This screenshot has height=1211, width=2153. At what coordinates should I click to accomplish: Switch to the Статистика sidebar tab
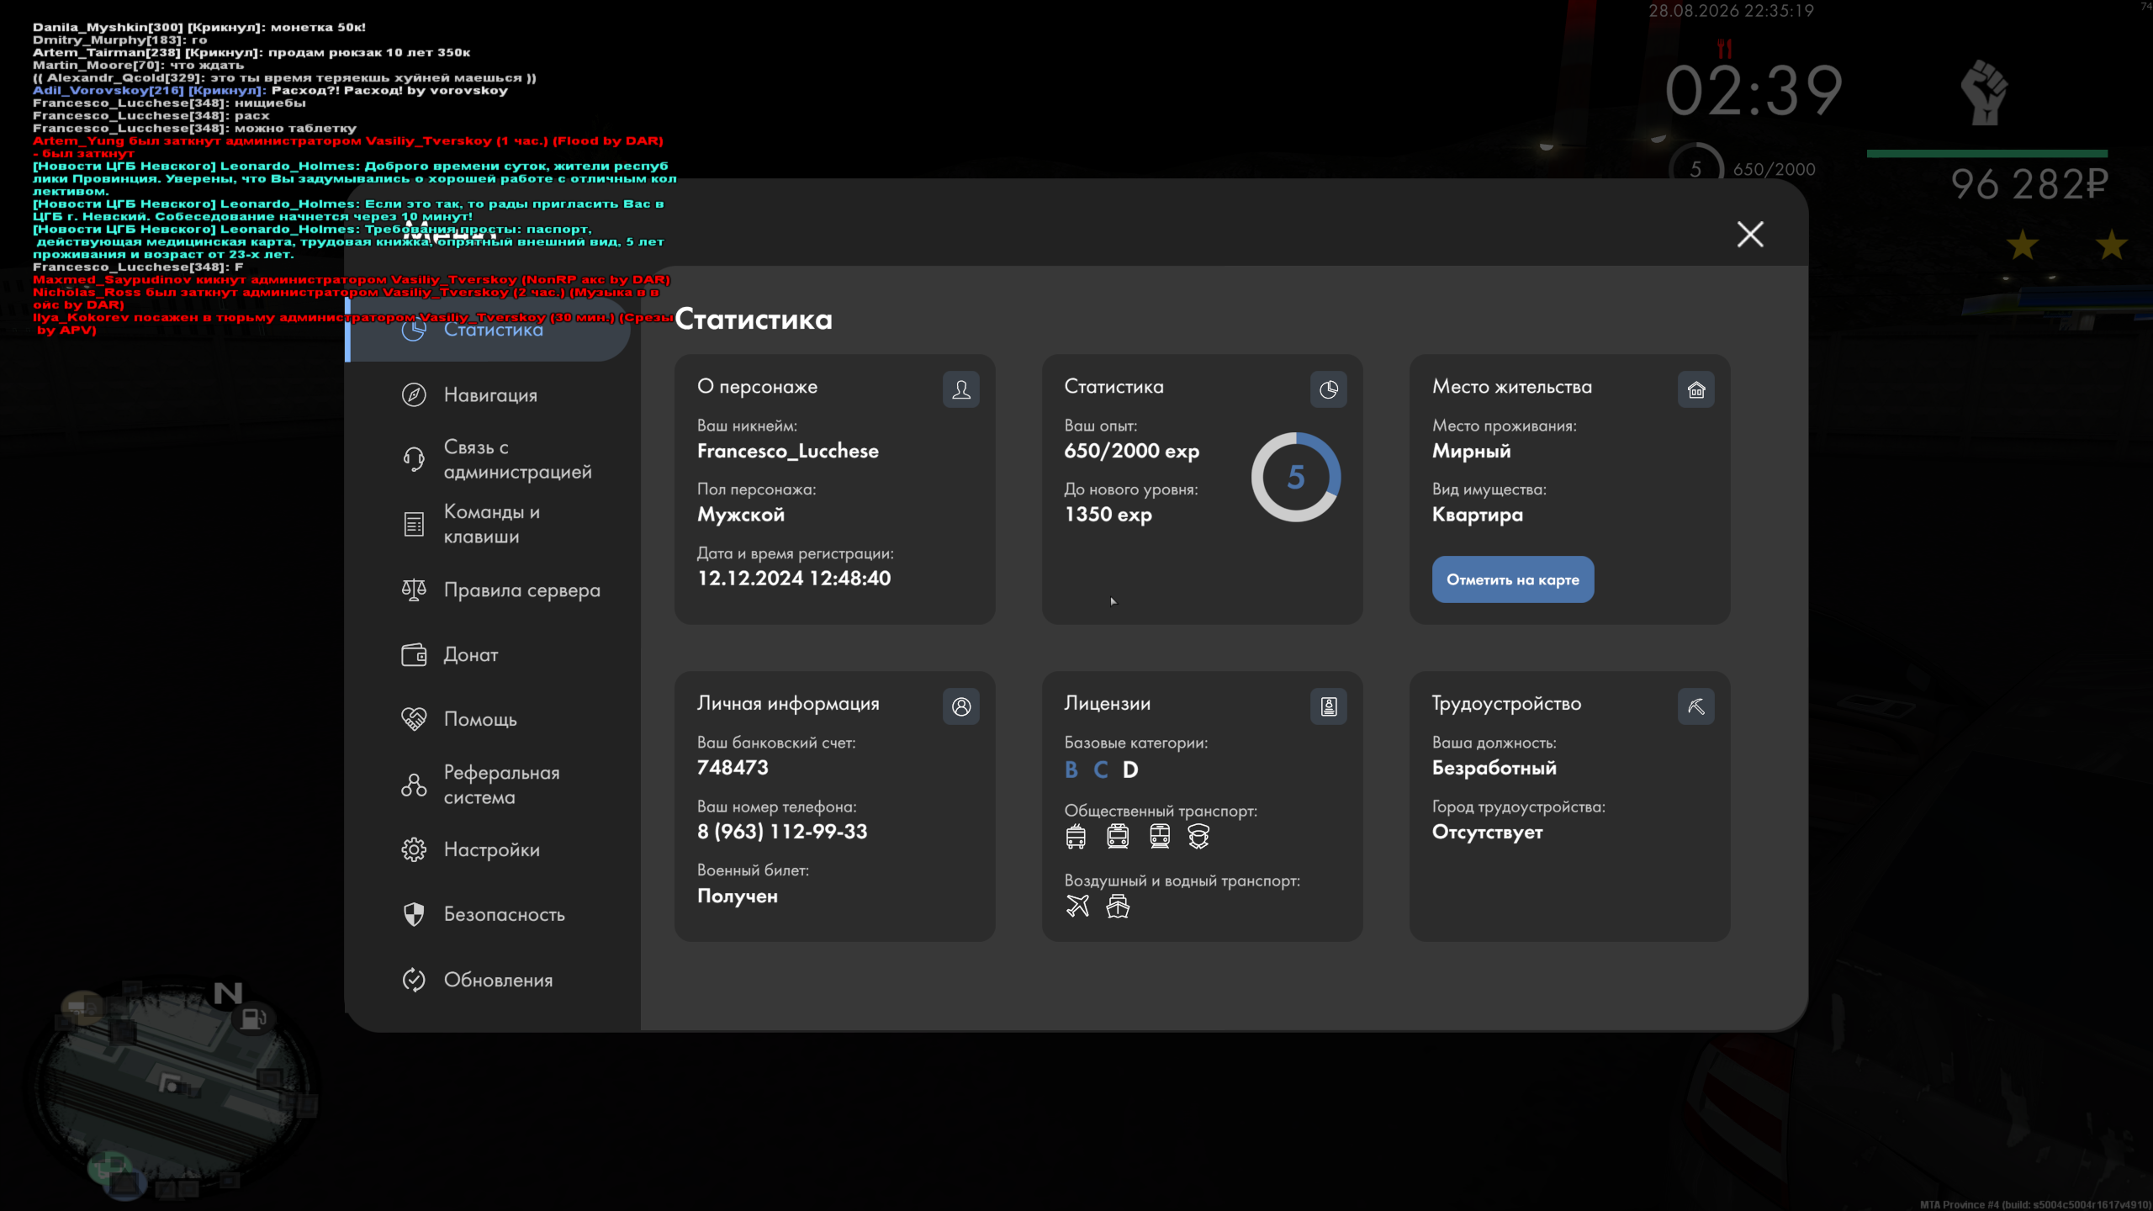click(x=488, y=331)
